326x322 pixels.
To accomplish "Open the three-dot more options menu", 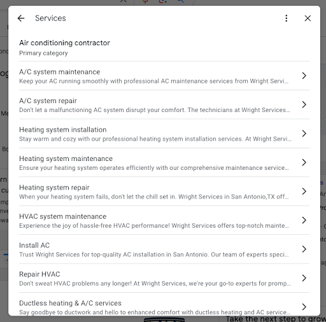I will point(287,18).
